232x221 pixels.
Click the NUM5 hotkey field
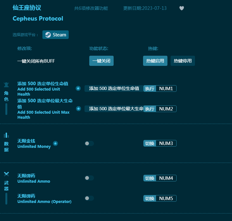[166, 198]
